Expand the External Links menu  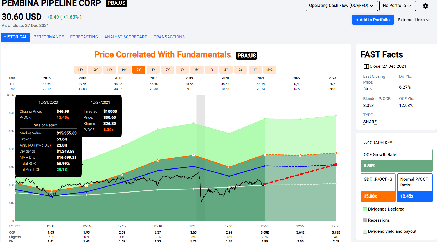click(x=414, y=20)
